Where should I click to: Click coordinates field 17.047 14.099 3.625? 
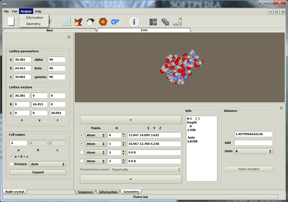(154, 135)
